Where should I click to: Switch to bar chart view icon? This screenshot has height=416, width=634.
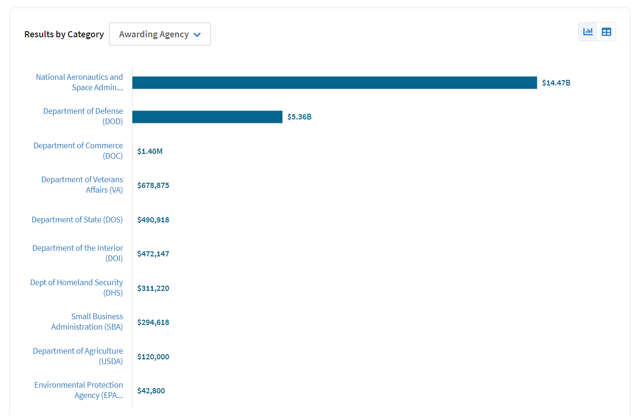[x=588, y=32]
